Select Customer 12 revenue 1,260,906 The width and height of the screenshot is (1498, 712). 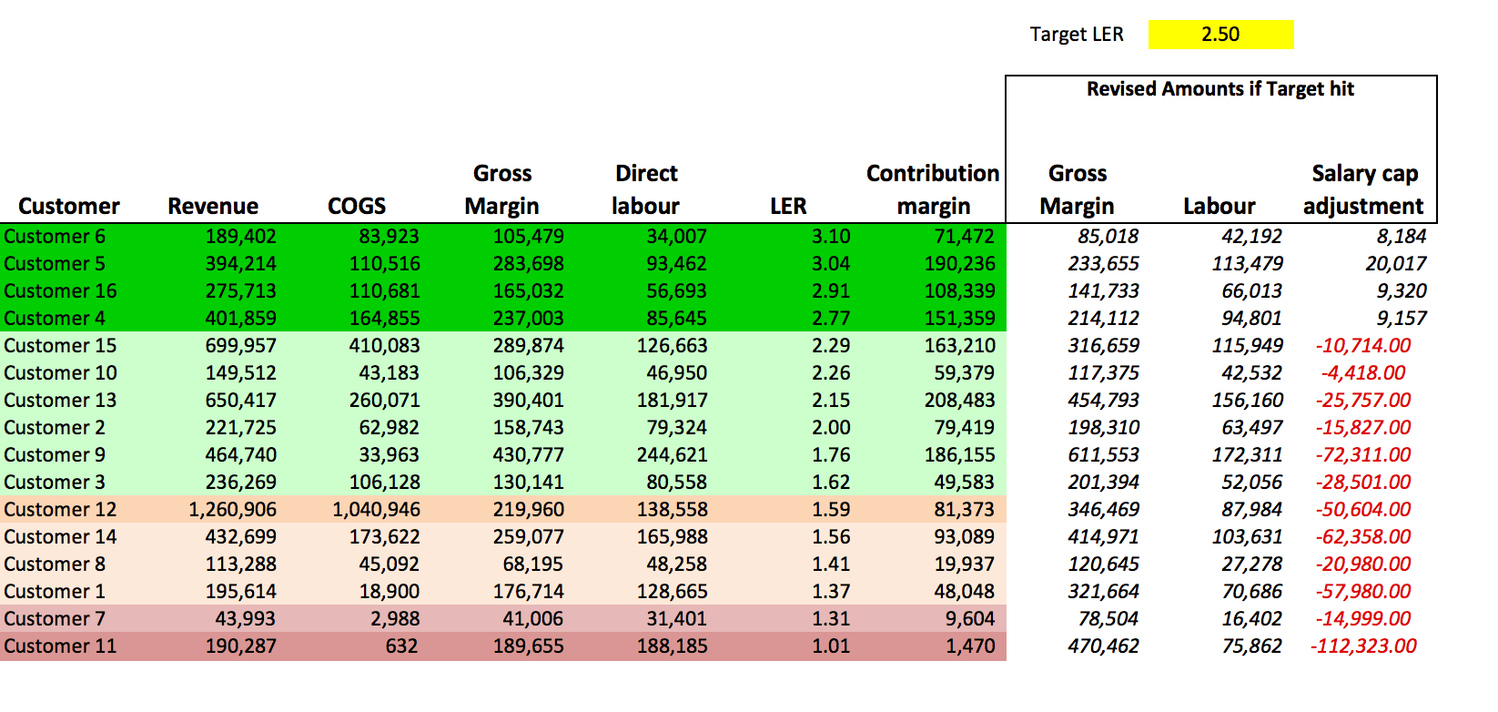coord(232,510)
